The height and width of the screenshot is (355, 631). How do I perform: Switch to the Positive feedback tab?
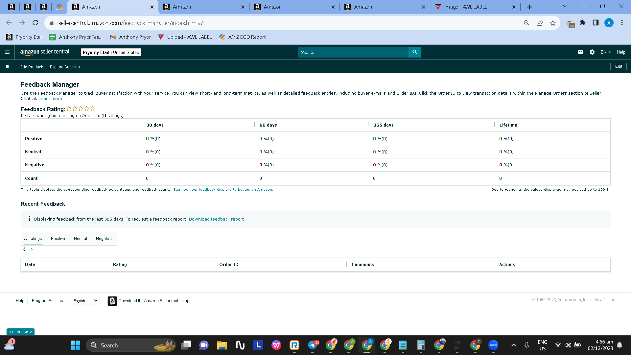58,239
